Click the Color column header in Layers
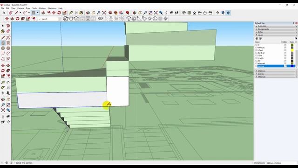 tap(292, 42)
